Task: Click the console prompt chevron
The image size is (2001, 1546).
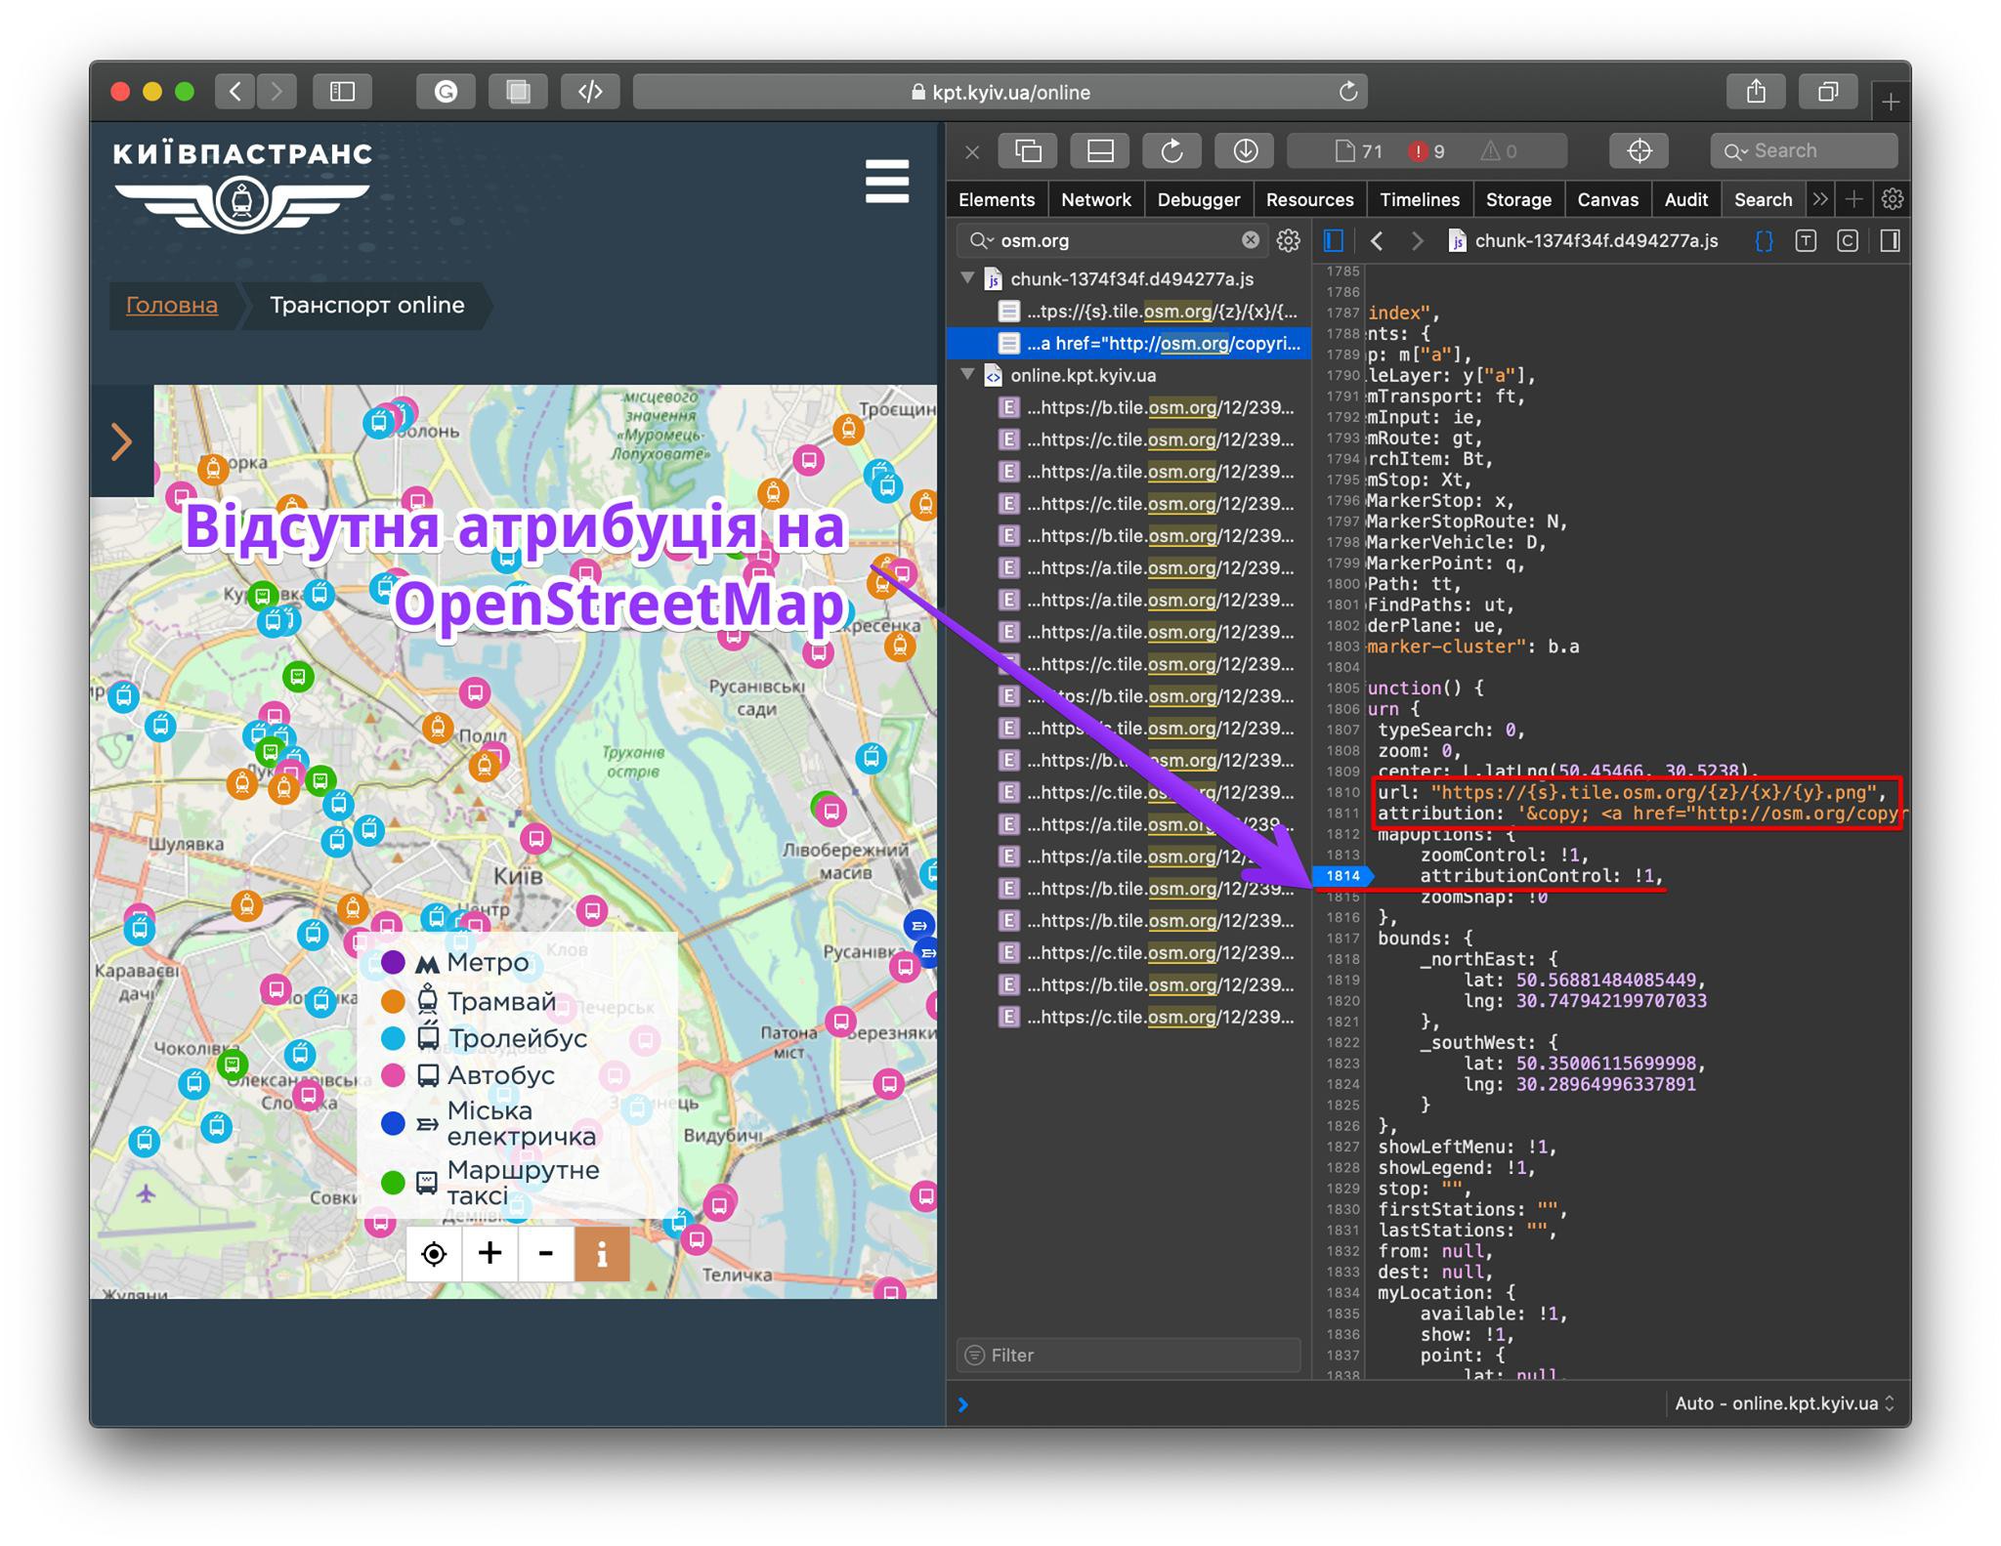Action: [x=963, y=1404]
